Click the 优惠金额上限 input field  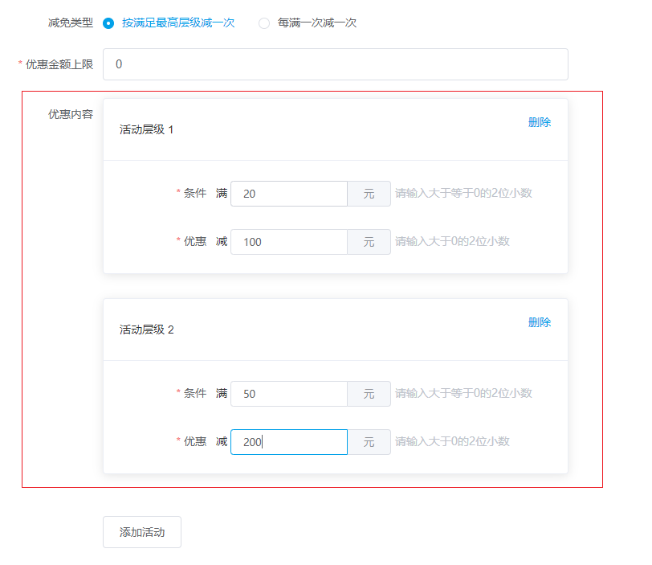coord(335,64)
